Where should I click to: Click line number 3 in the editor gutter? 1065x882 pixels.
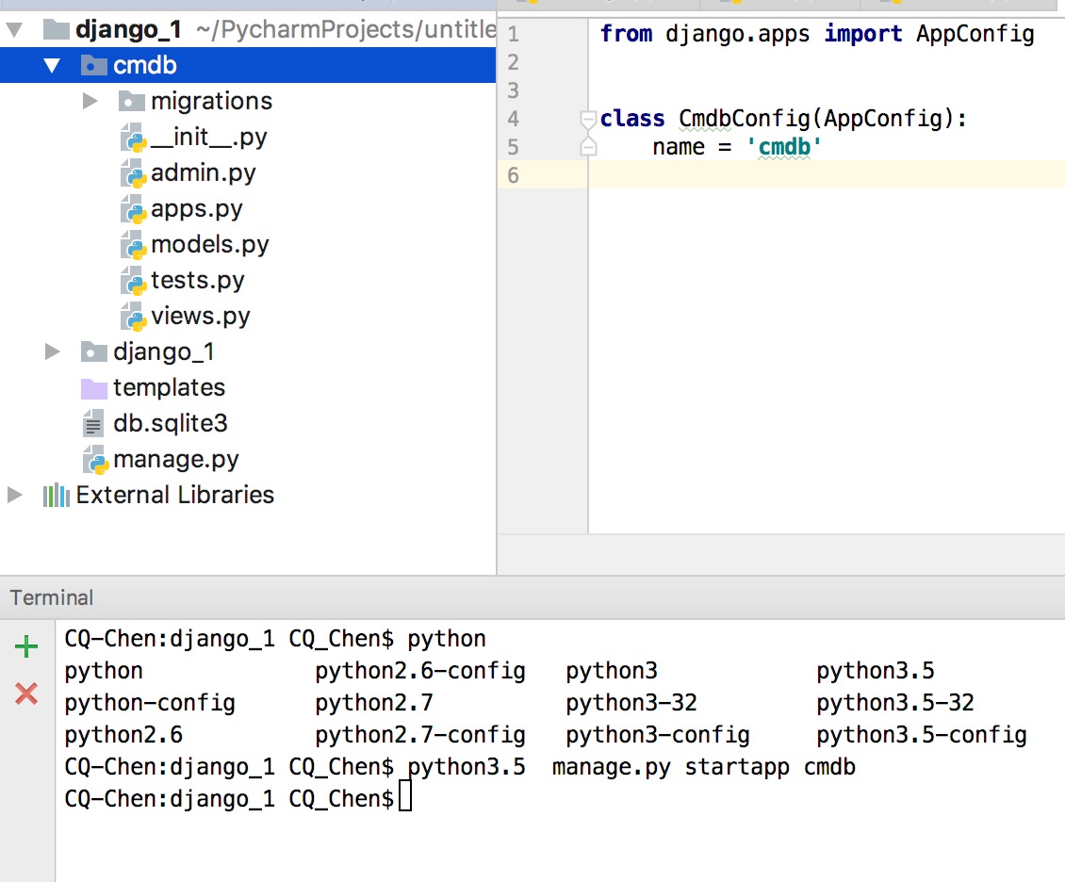pos(513,90)
